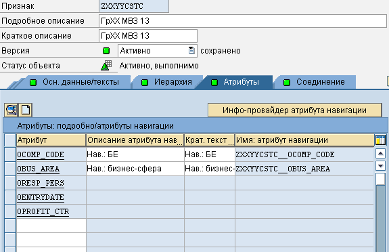Click ZXXYYCSTC__0COMP_CODE navigation name cell
Screen dimensions: 389x252
click(304, 154)
